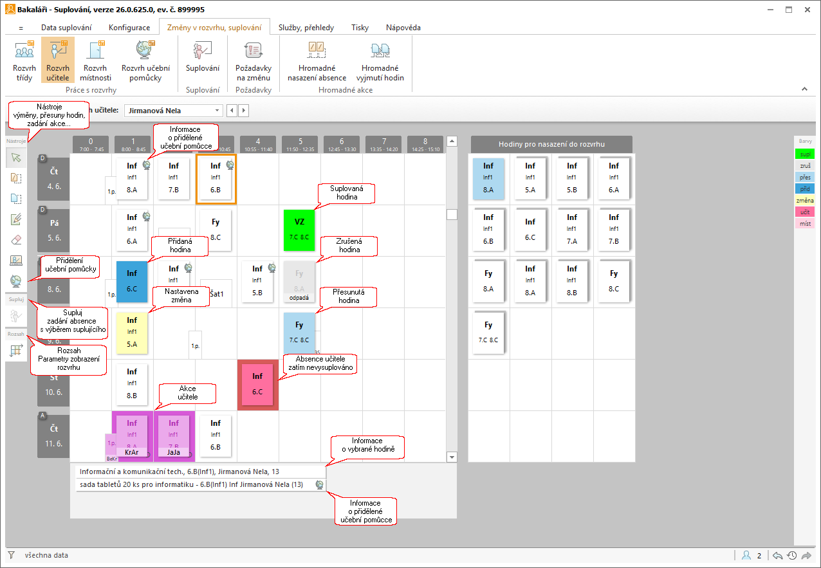Click the light blue 'přes' legend color

[x=806, y=177]
